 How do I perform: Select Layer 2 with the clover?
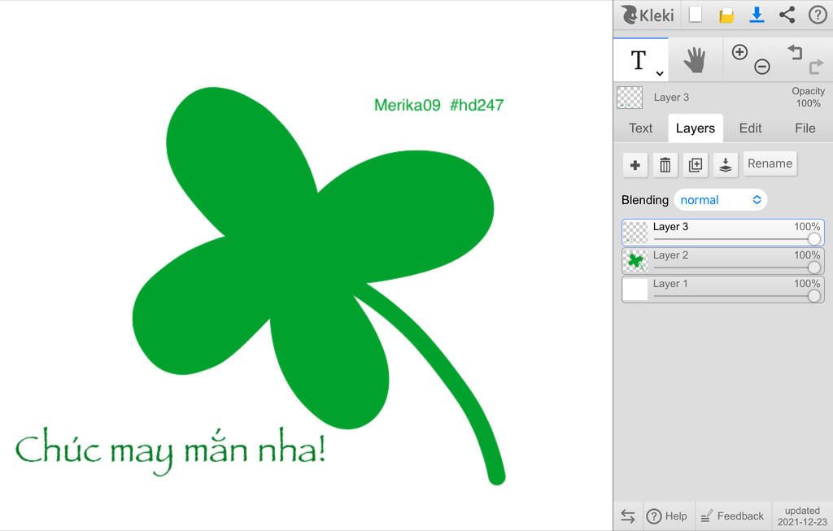coord(722,261)
